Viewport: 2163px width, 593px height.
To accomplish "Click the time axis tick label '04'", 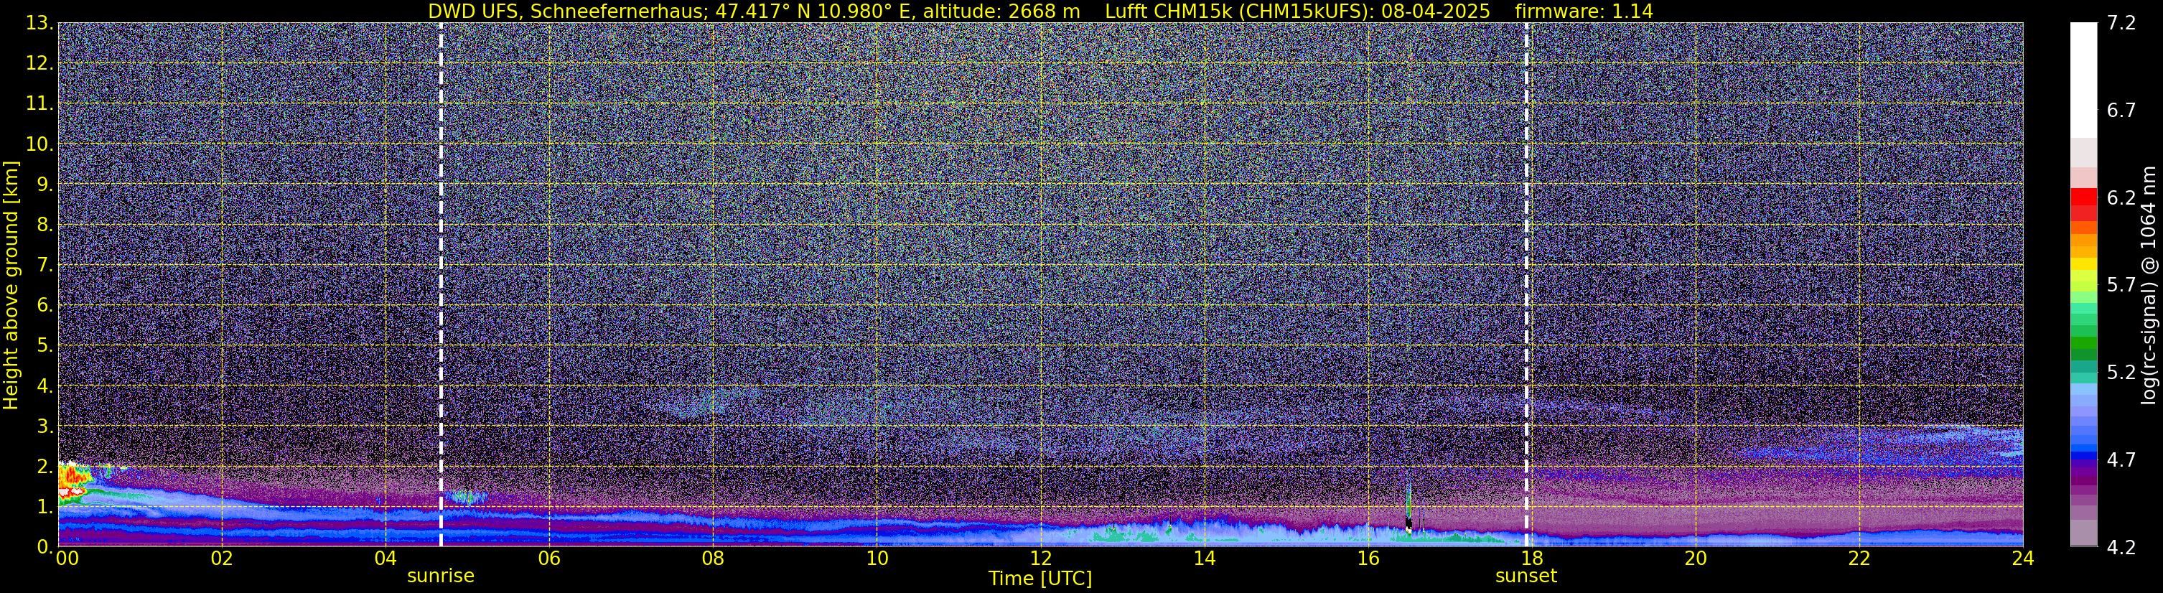I will pyautogui.click(x=386, y=559).
